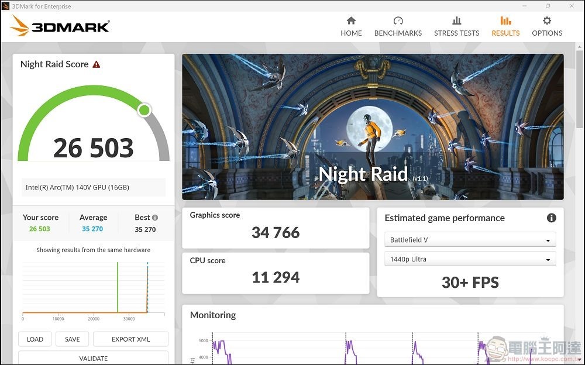The height and width of the screenshot is (365, 585).
Task: Open the OPTIONS tab
Action: [547, 26]
